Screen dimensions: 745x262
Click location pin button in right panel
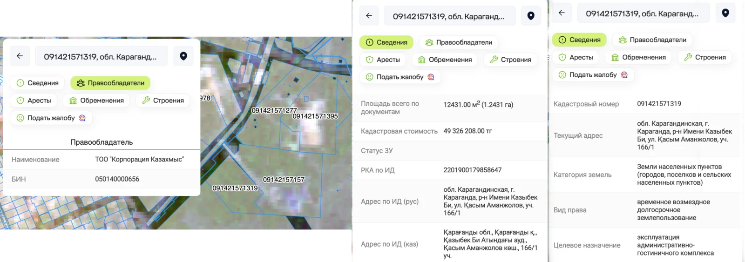[x=725, y=13]
